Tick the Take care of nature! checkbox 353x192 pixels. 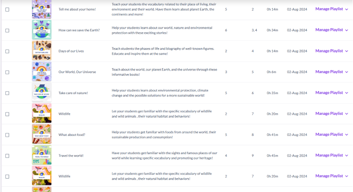pos(7,93)
